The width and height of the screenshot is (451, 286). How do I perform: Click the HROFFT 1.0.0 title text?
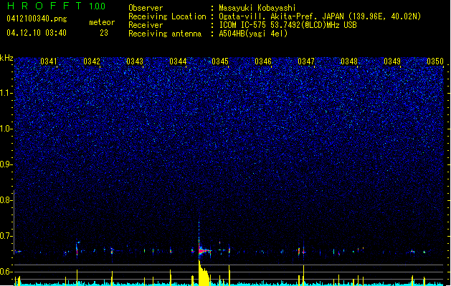[56, 6]
